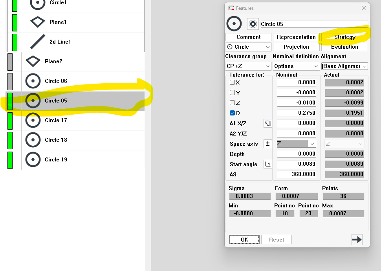Click the Circle 17 feature icon

33,120
